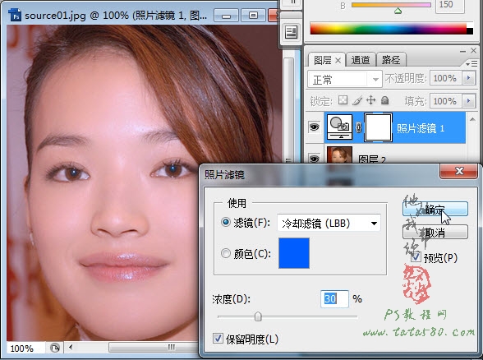Click the 图层 2 layer thumbnail
Viewport: 483px width, 360px height.
(x=339, y=155)
